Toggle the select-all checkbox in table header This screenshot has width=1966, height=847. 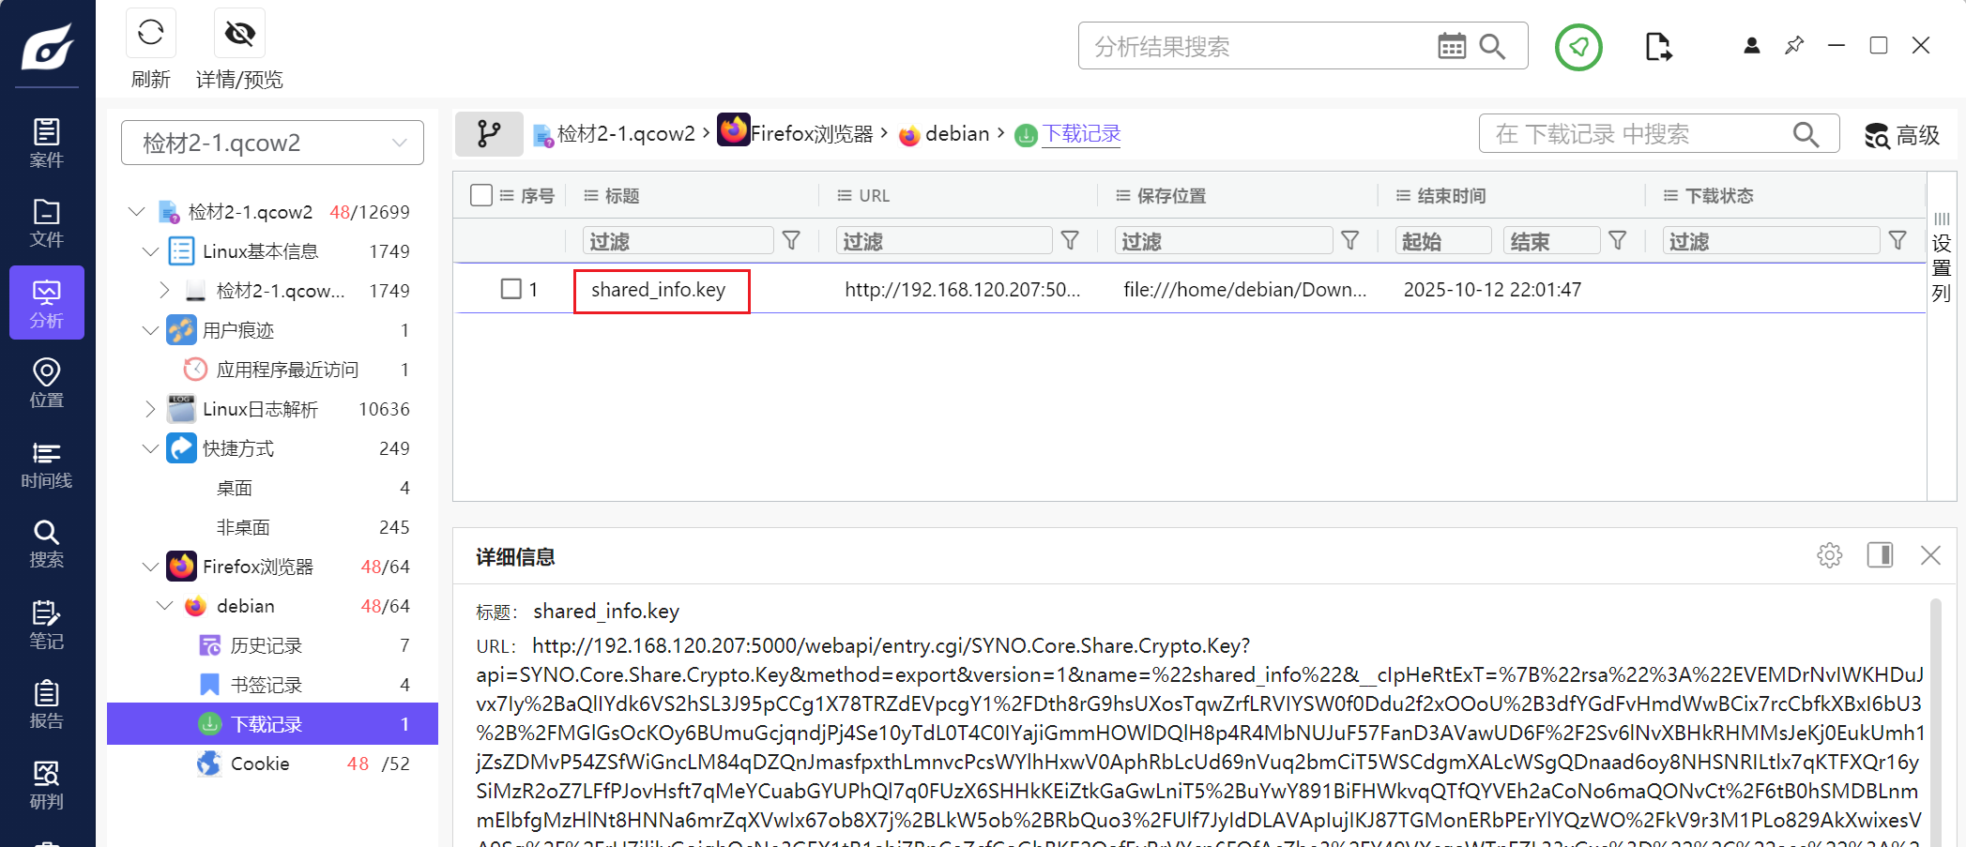click(481, 195)
